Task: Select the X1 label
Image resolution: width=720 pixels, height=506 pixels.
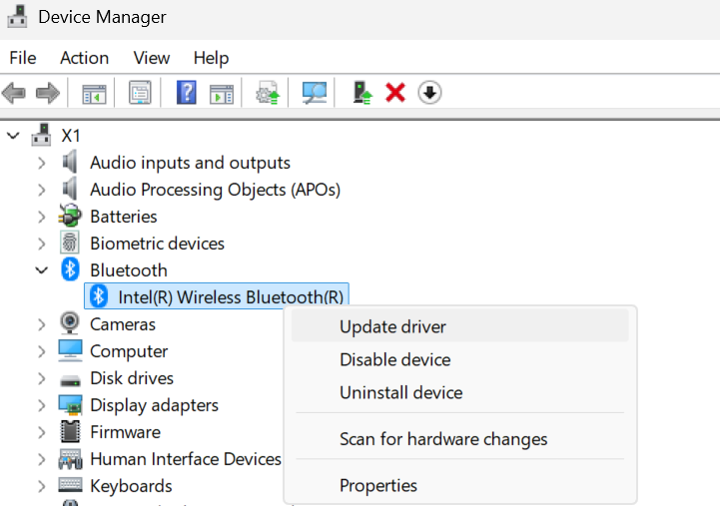Action: click(x=71, y=136)
